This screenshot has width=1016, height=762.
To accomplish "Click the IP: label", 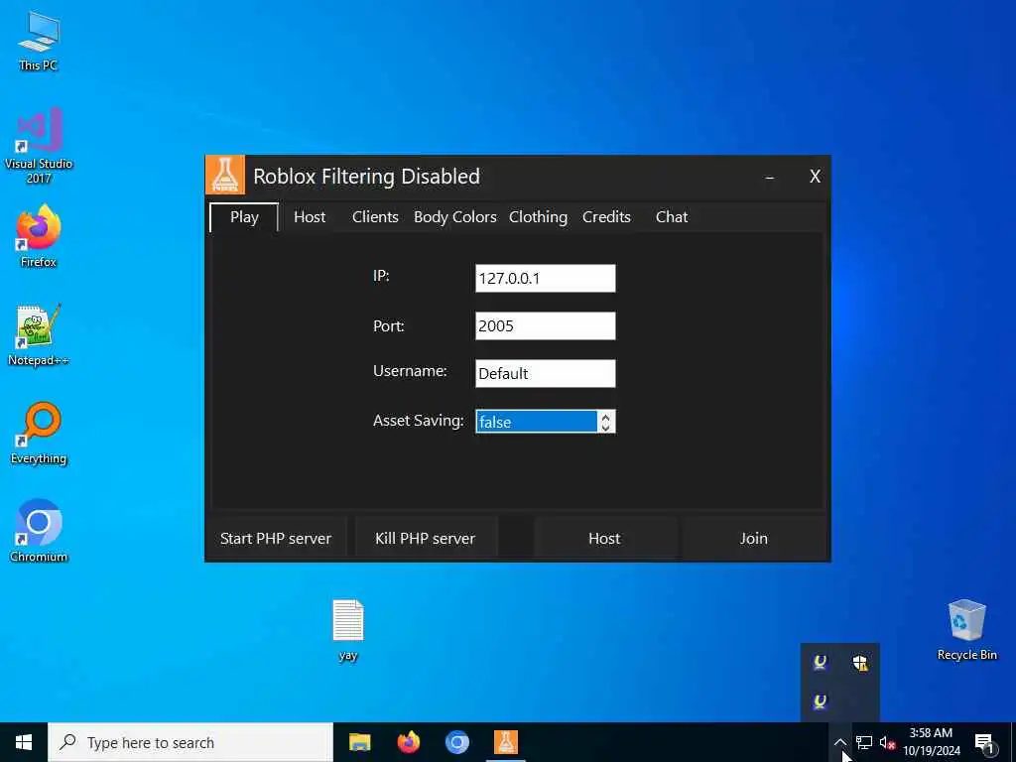I will coord(381,276).
